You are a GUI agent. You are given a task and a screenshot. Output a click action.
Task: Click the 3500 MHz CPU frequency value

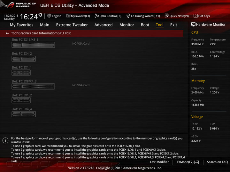[x=197, y=44]
